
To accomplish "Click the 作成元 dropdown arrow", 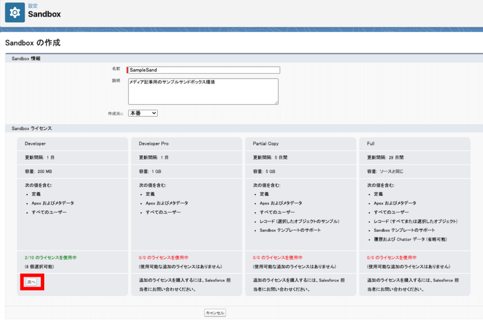I will [x=154, y=113].
